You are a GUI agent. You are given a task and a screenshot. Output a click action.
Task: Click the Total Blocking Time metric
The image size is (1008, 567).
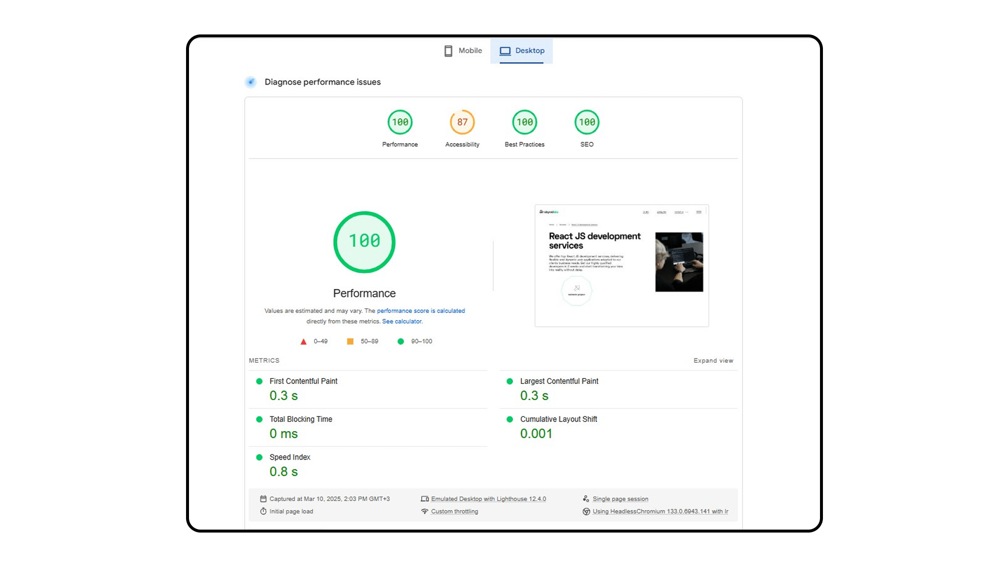301,419
